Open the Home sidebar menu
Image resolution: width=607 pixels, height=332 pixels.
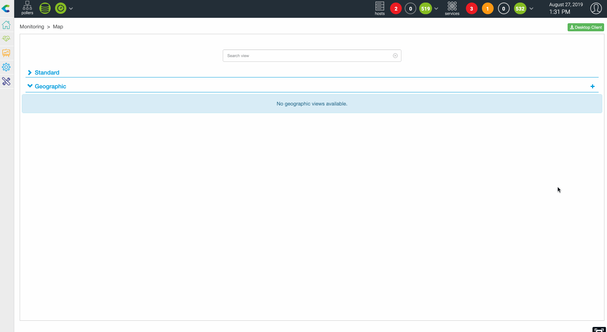click(6, 25)
